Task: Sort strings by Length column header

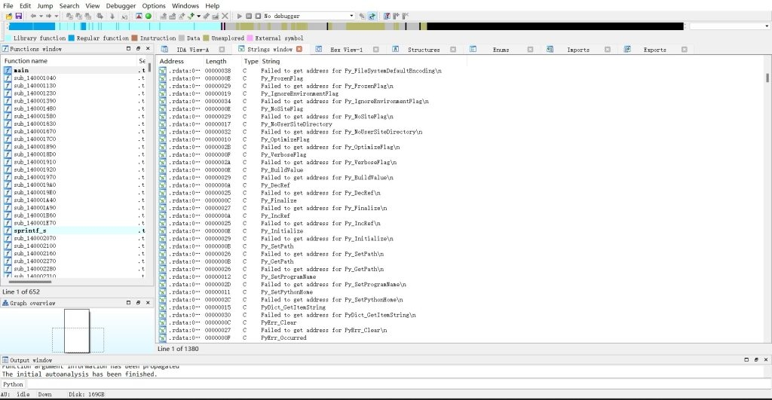Action: pyautogui.click(x=216, y=61)
